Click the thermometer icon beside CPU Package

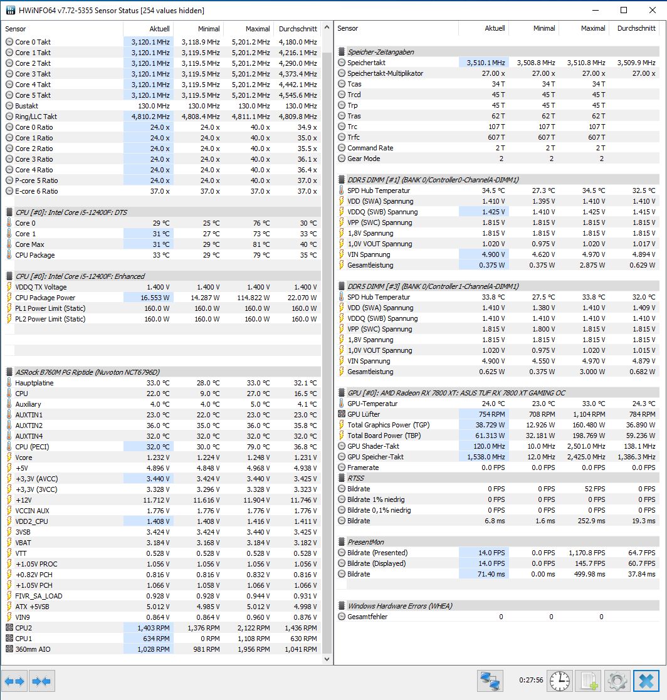pyautogui.click(x=9, y=255)
